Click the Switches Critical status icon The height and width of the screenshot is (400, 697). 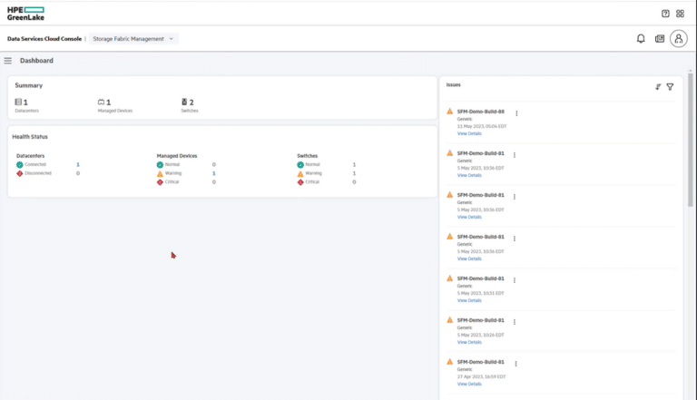[300, 182]
